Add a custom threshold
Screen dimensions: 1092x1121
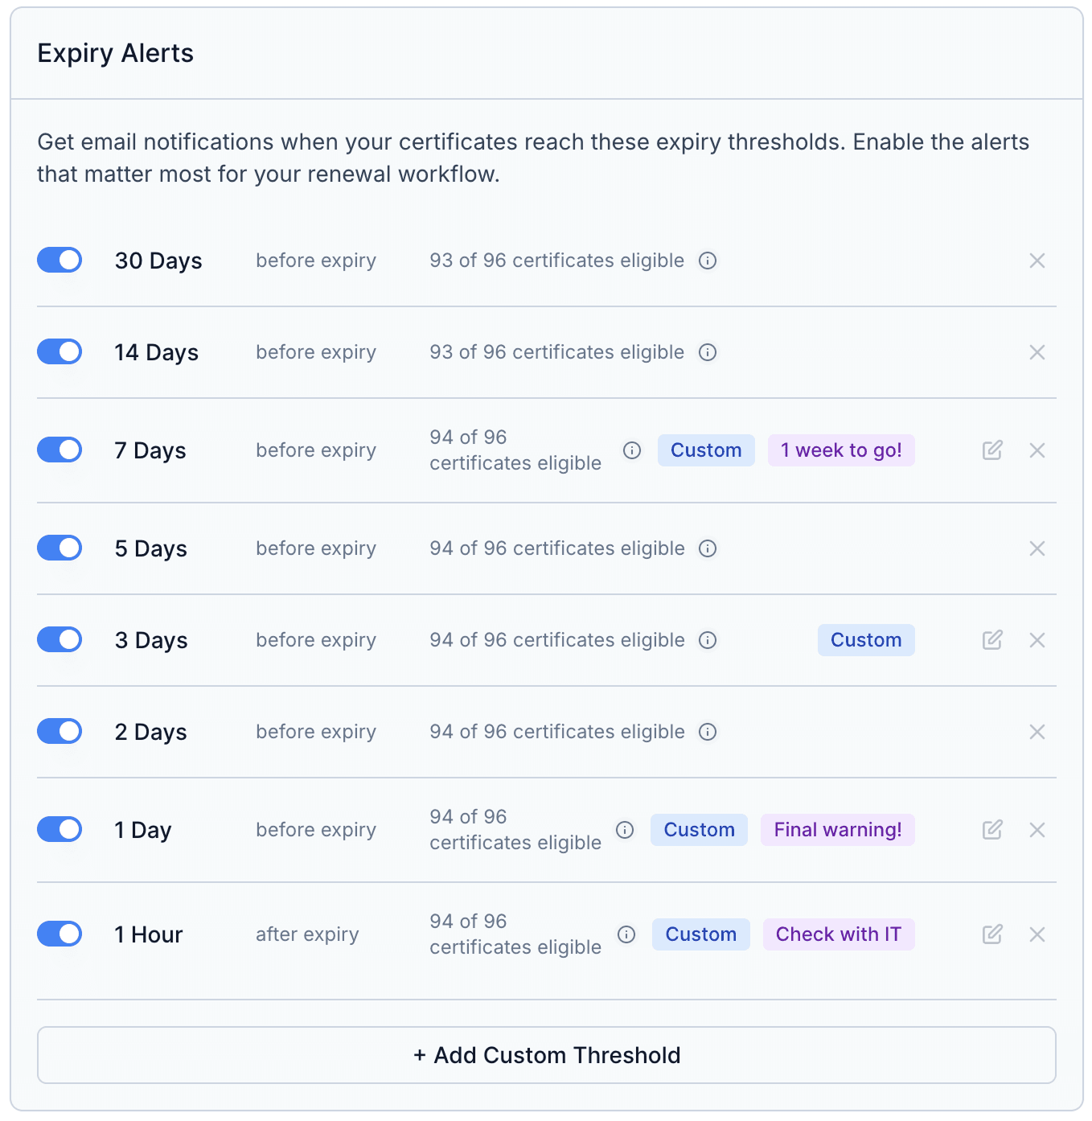pyautogui.click(x=547, y=1055)
